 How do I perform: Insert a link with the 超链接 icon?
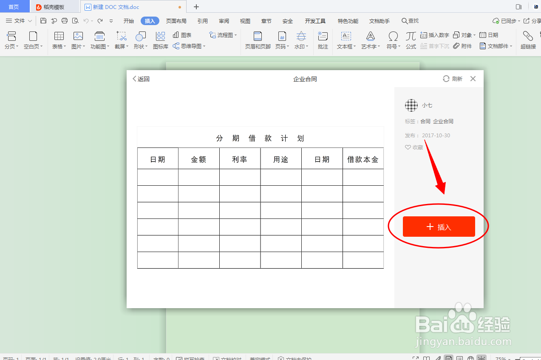(528, 40)
